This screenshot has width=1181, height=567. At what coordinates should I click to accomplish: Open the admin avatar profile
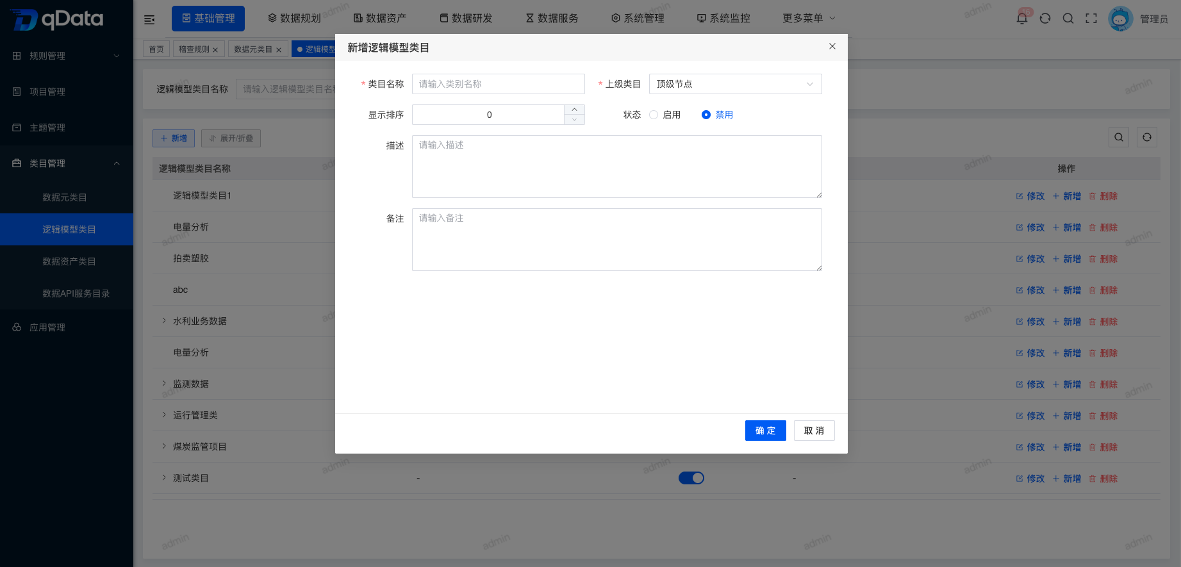coord(1121,19)
